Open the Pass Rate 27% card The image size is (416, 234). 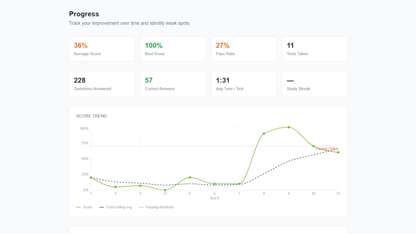pos(244,49)
